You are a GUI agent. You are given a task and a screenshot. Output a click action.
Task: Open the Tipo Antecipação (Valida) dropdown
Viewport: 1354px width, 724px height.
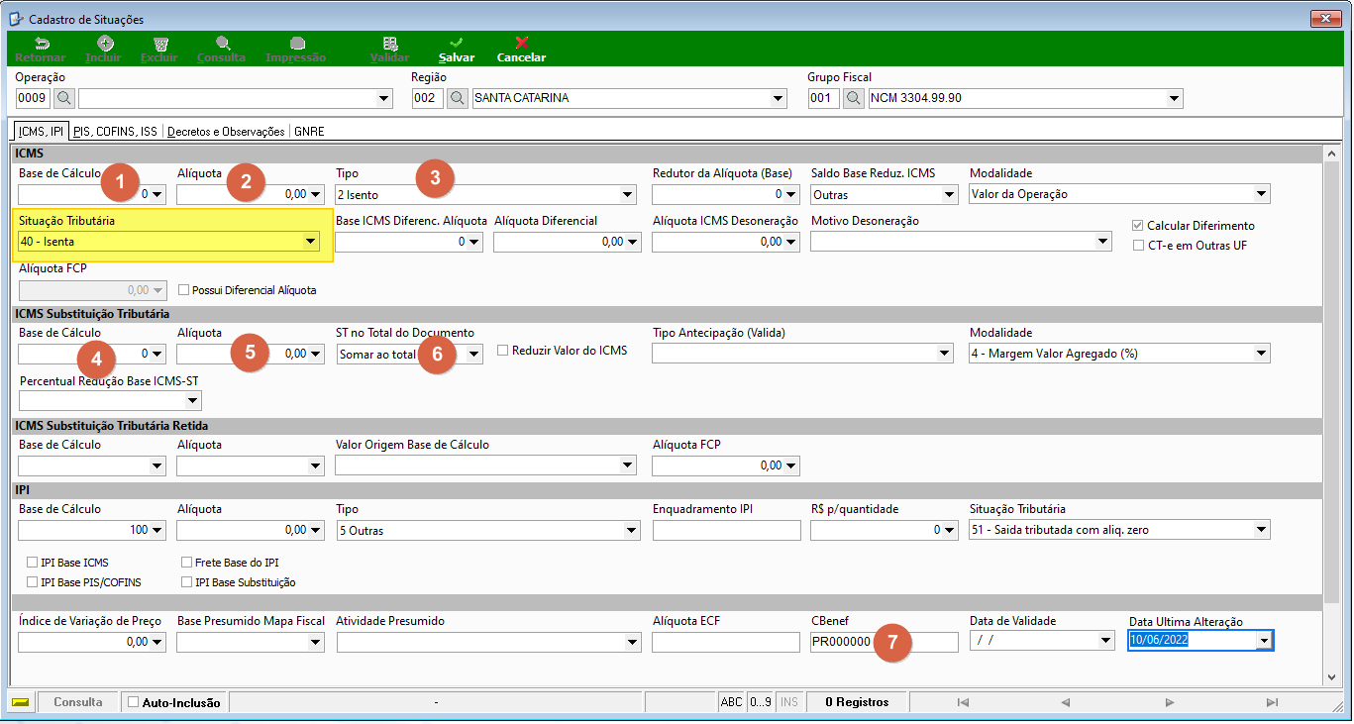tap(945, 354)
